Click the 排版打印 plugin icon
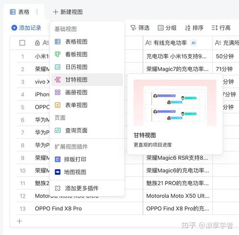The width and height of the screenshot is (239, 235). point(58,159)
